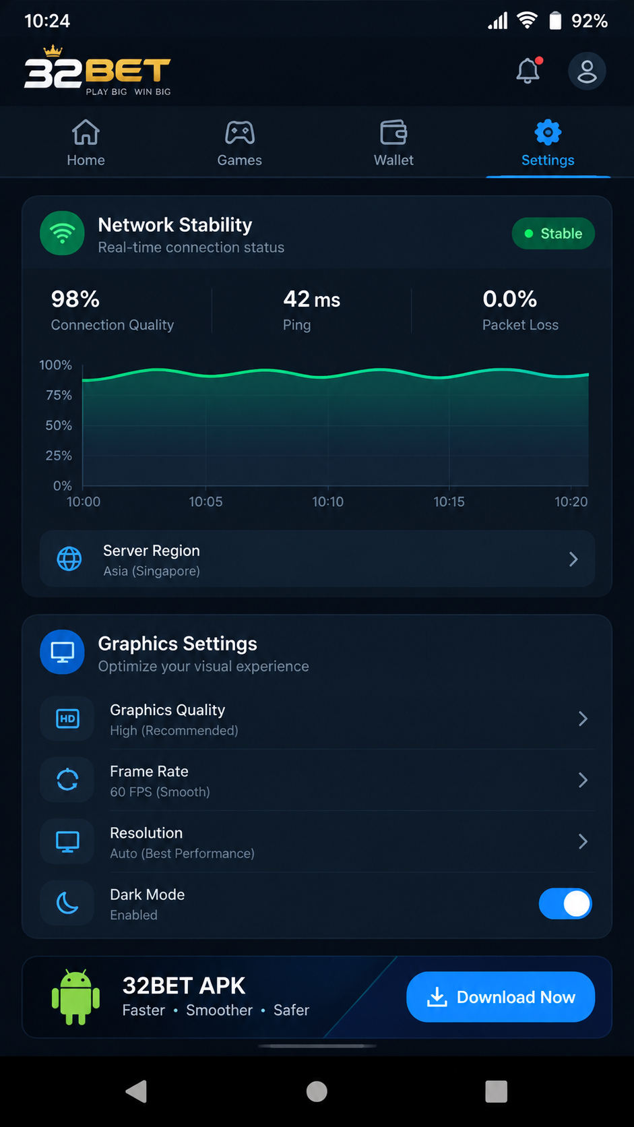Click the green Network Stability wifi icon
The width and height of the screenshot is (634, 1127).
tap(62, 233)
